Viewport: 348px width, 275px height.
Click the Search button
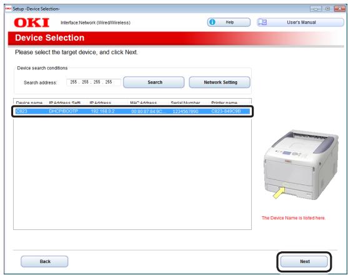coord(154,82)
